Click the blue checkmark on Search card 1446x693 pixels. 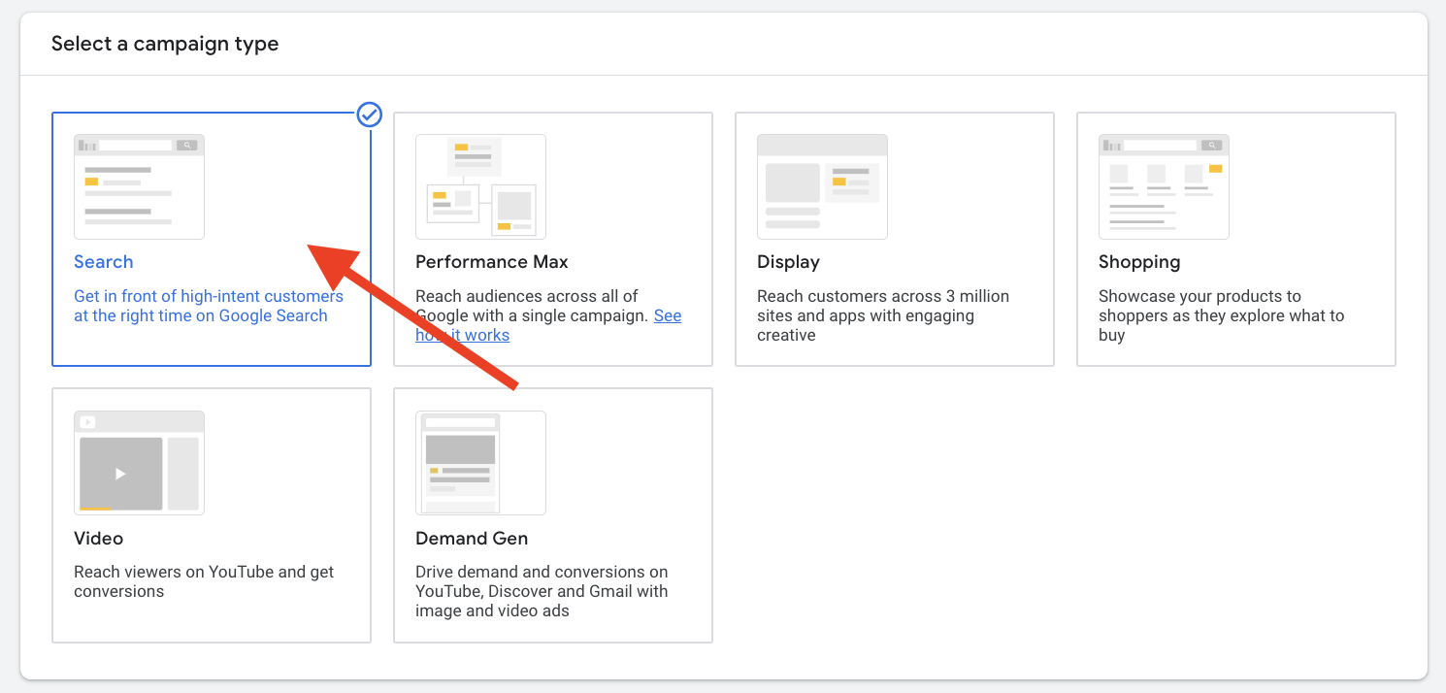(370, 115)
